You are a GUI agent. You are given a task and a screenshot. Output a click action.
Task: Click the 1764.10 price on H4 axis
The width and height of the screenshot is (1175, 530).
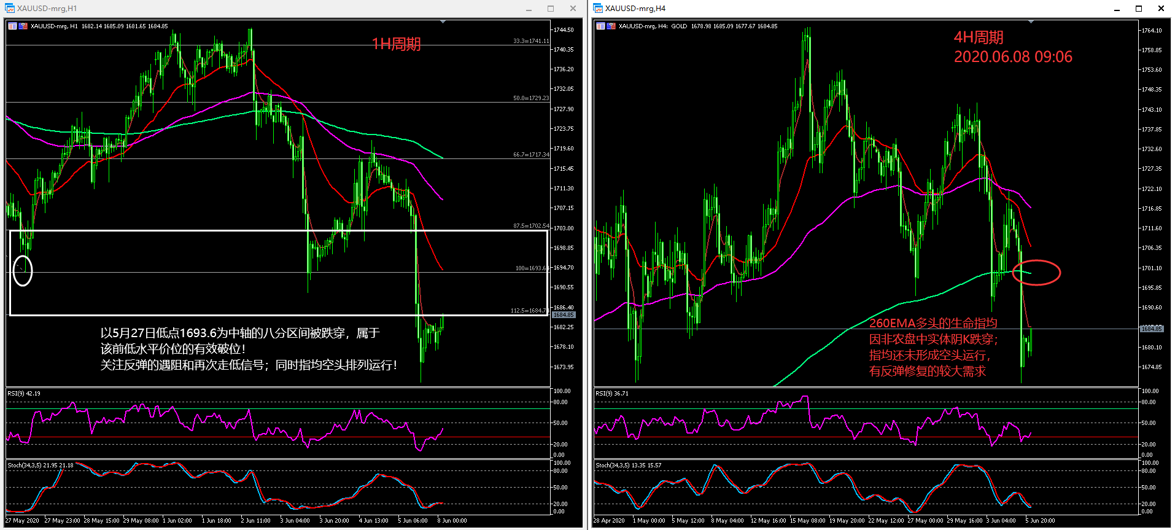pos(1152,30)
